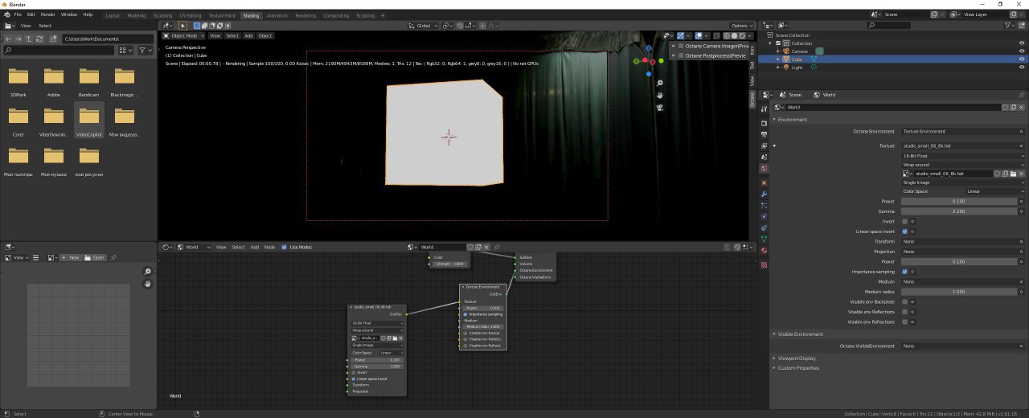
Task: Toggle viewport overlays
Action: click(x=699, y=35)
